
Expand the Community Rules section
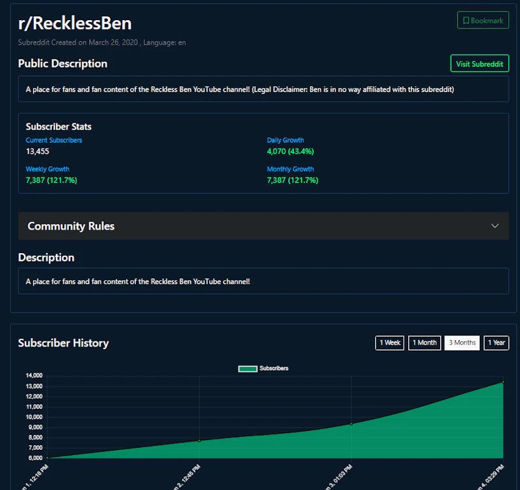pos(263,226)
